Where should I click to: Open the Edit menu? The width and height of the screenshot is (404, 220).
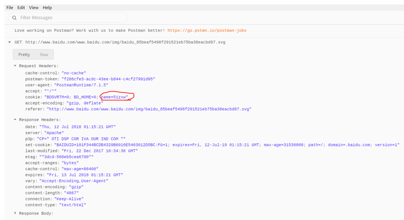tap(21, 7)
